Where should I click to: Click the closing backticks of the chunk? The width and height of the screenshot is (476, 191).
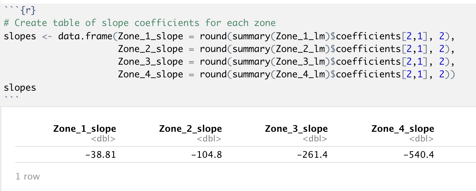tap(11, 98)
